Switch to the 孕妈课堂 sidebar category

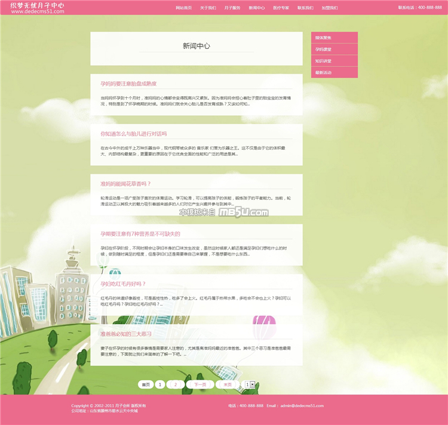pos(334,49)
